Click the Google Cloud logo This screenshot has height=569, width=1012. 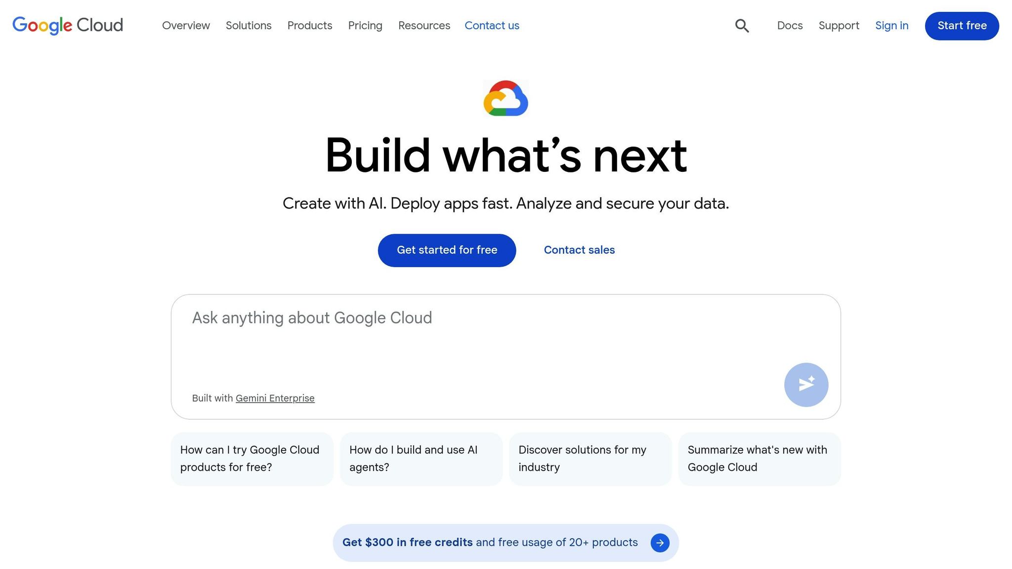(68, 26)
